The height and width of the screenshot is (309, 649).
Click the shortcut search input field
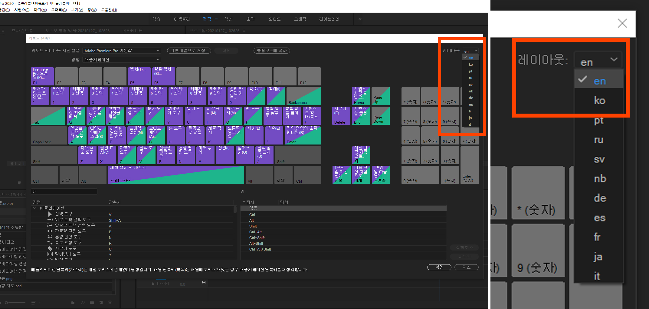[x=64, y=191]
